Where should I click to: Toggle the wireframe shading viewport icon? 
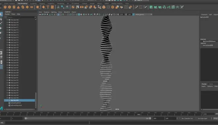pyautogui.click(x=77, y=15)
